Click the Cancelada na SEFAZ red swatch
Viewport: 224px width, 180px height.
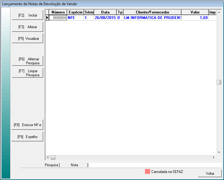147,171
